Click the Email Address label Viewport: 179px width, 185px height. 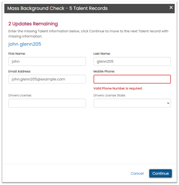19,71
